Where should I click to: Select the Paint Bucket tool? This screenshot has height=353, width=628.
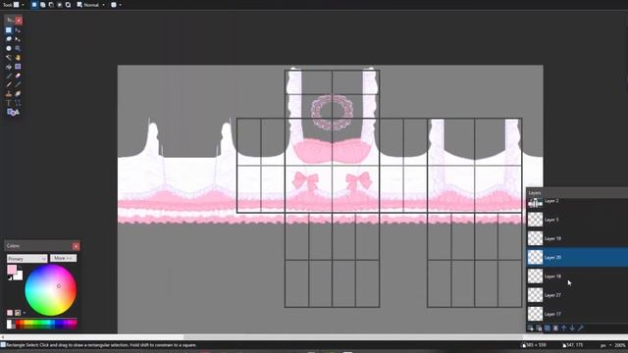coord(9,67)
